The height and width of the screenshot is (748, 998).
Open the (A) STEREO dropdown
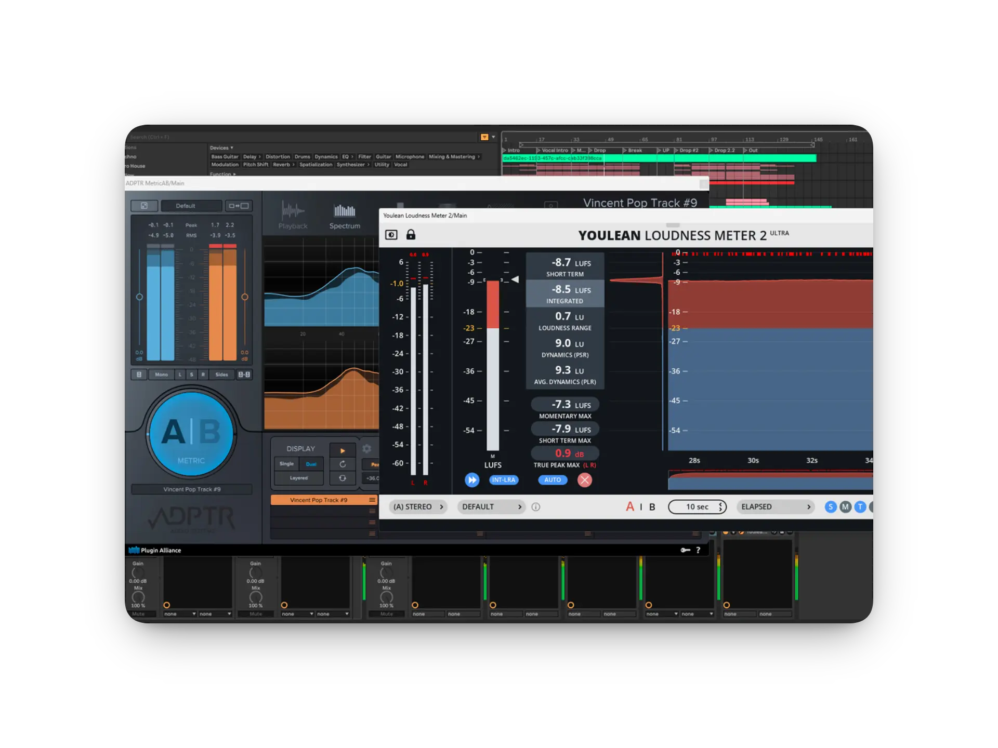point(418,507)
